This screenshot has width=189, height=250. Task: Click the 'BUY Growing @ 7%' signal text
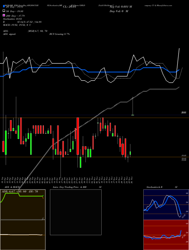[x=59, y=34]
